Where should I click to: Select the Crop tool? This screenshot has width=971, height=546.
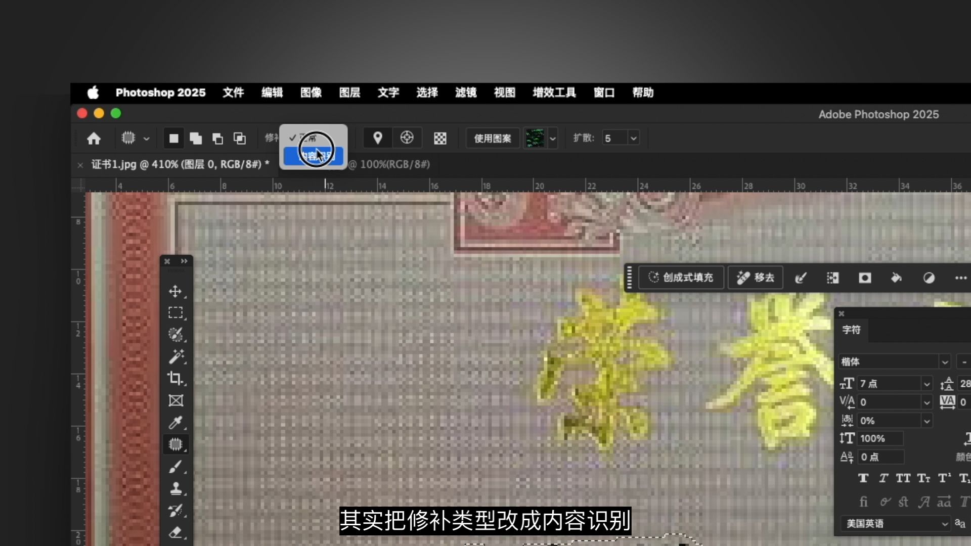click(175, 378)
